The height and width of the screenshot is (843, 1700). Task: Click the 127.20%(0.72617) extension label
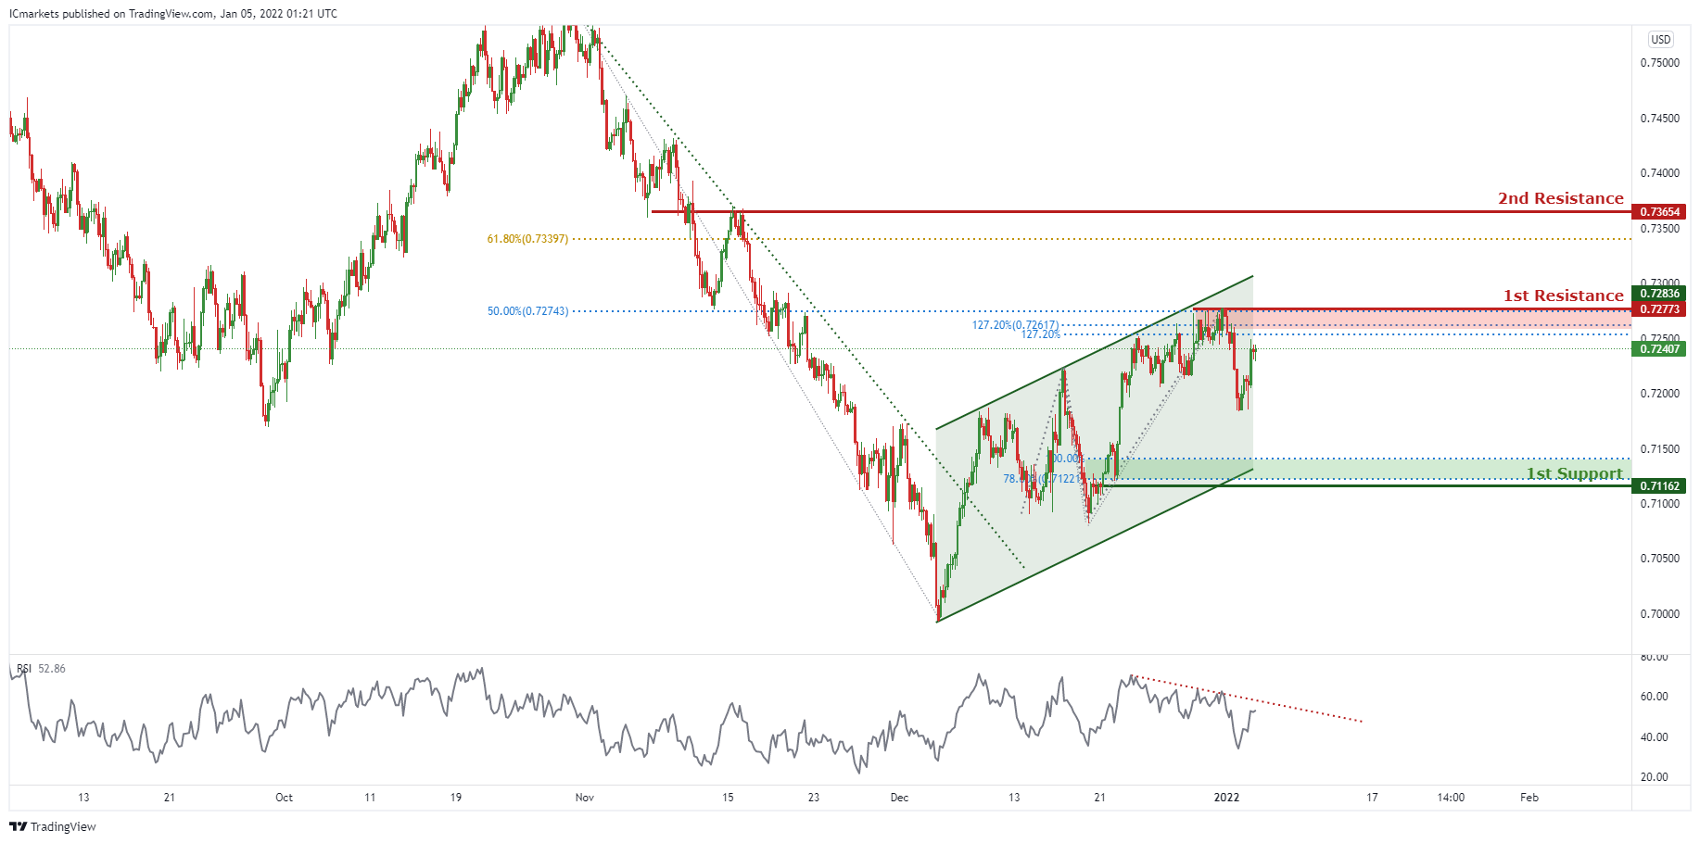(1015, 325)
